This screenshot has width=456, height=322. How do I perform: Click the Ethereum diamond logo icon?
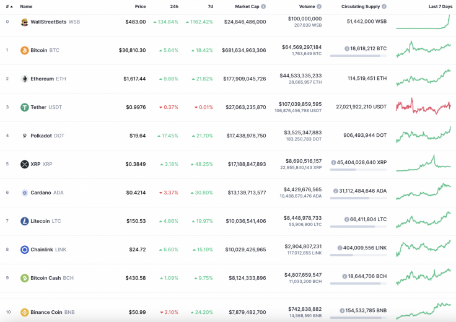(24, 79)
